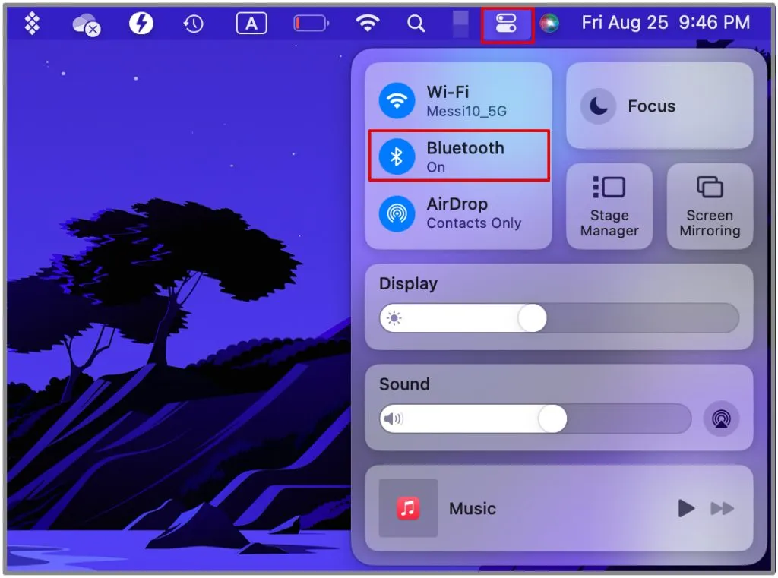Open Time Machine menu bar icon
Screen dimensions: 778x578
pos(193,24)
